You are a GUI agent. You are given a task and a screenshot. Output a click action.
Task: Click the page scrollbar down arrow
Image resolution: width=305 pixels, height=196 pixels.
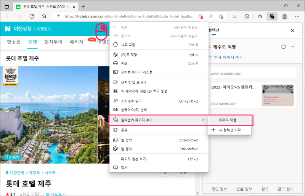(x=197, y=193)
